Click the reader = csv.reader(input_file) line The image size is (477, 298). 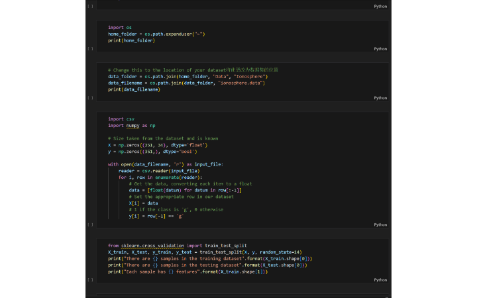click(159, 171)
